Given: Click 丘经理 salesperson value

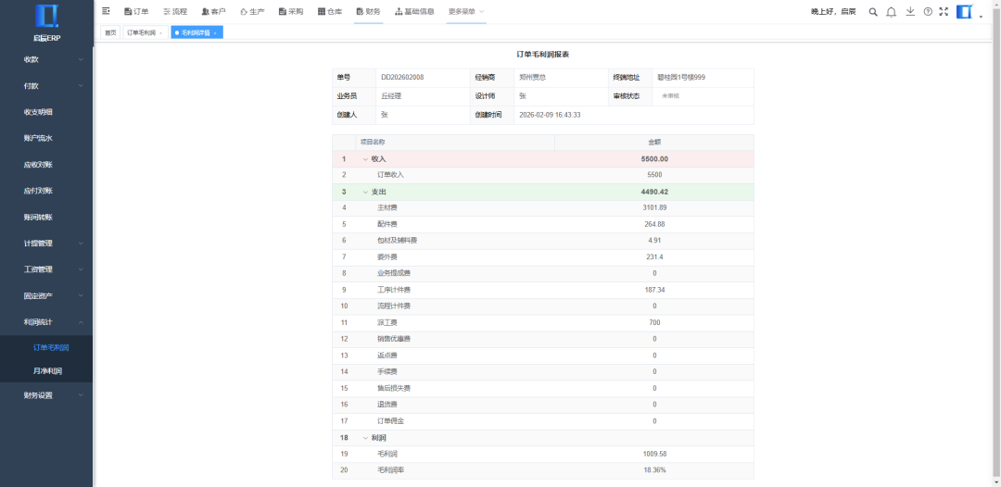Looking at the screenshot, I should point(391,96).
